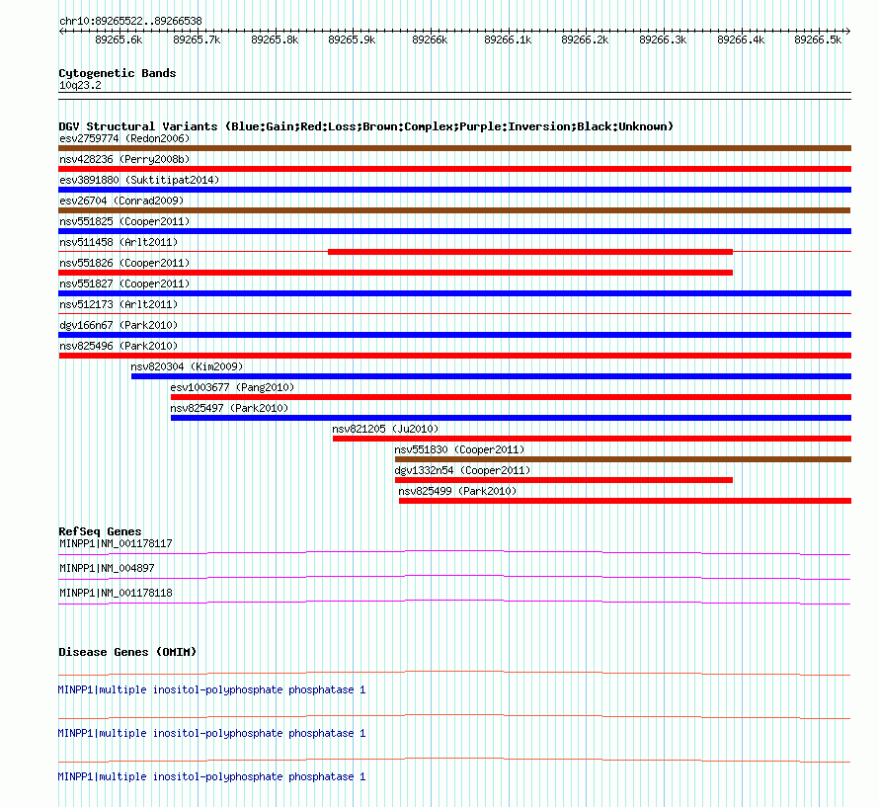Image resolution: width=879 pixels, height=807 pixels.
Task: Click the nsv551827 (Cooper2011) label
Action: click(124, 283)
